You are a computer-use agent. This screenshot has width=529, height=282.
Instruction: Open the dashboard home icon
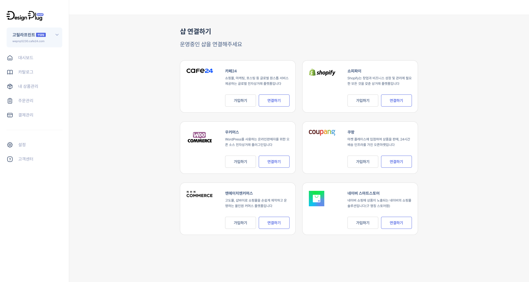10,58
